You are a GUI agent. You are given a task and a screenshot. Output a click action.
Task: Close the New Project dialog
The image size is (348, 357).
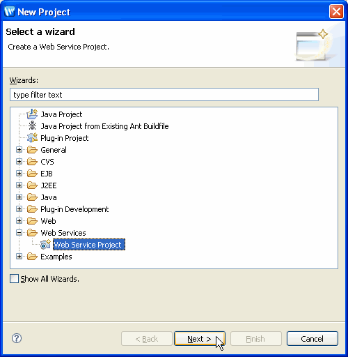(336, 12)
